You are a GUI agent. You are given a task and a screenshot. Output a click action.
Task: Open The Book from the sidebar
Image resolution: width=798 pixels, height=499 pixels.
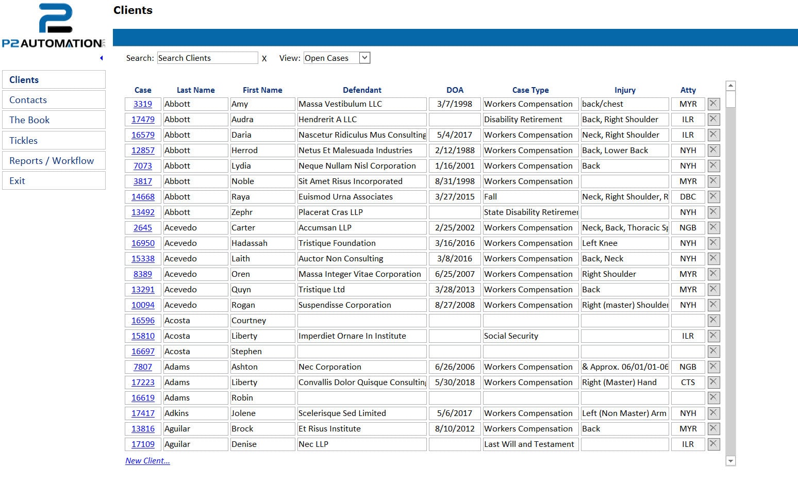[54, 120]
